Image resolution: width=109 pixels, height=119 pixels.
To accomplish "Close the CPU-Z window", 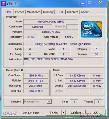I will [x=100, y=3].
